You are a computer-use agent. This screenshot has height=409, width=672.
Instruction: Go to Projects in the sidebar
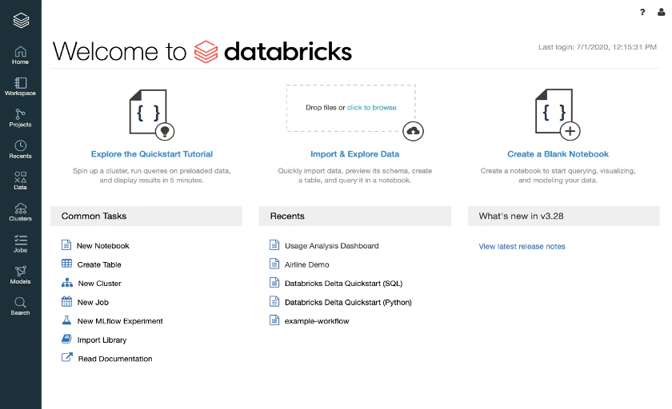(20, 117)
